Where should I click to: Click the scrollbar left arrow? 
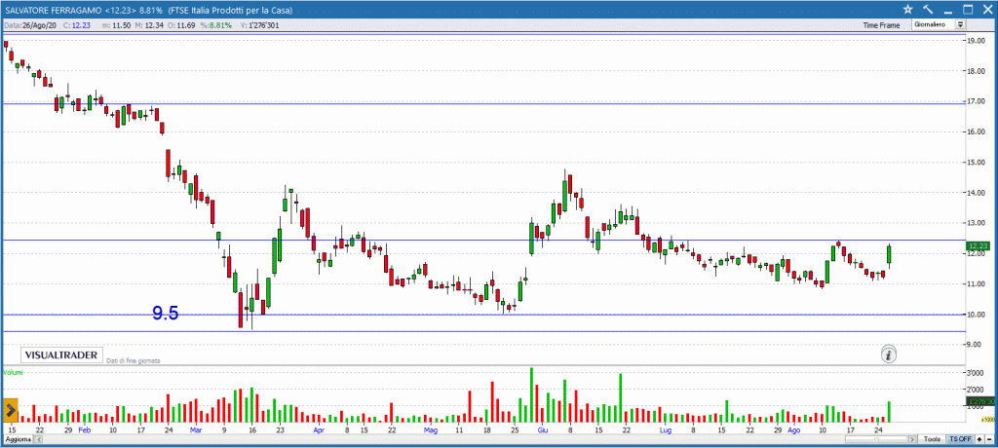coord(39,440)
